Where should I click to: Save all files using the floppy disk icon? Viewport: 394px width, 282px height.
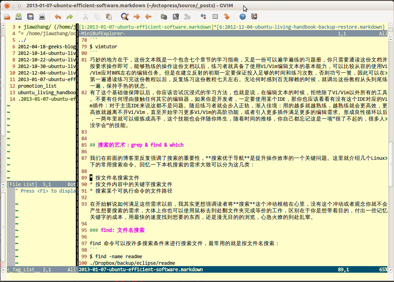pos(30,16)
